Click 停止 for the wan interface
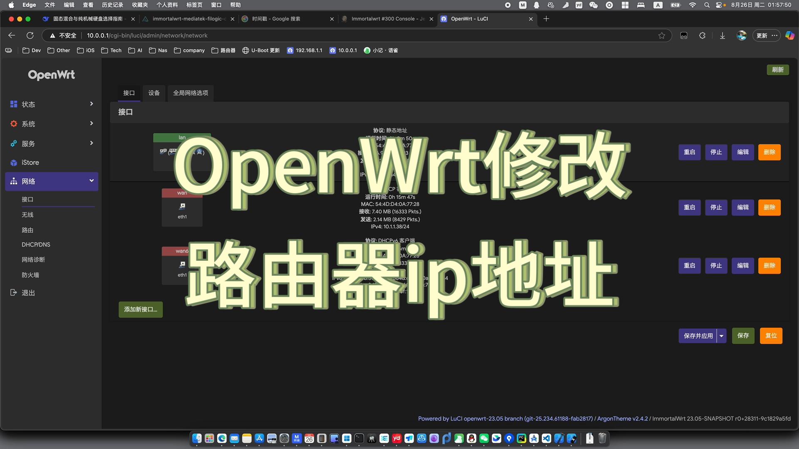 click(x=716, y=207)
